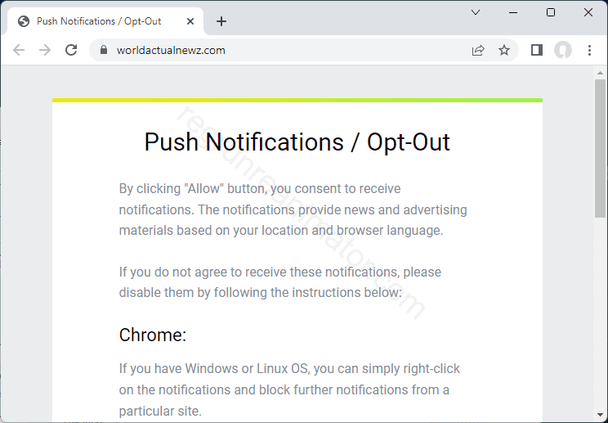Open Chrome's three-dot menu

(x=589, y=50)
